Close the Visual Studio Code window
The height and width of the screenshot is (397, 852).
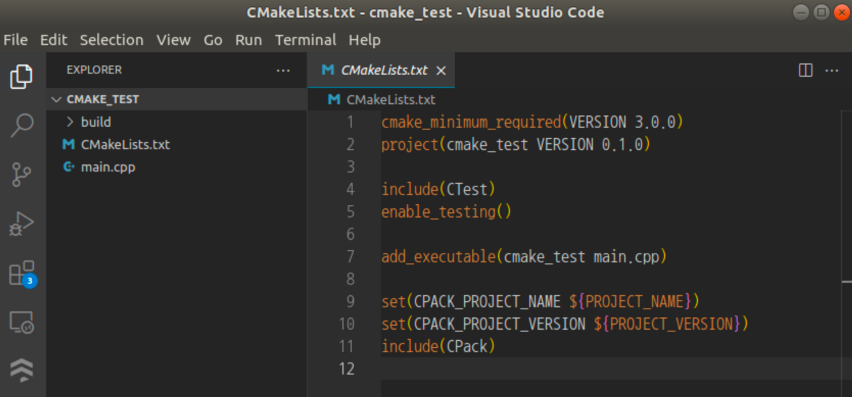(842, 12)
